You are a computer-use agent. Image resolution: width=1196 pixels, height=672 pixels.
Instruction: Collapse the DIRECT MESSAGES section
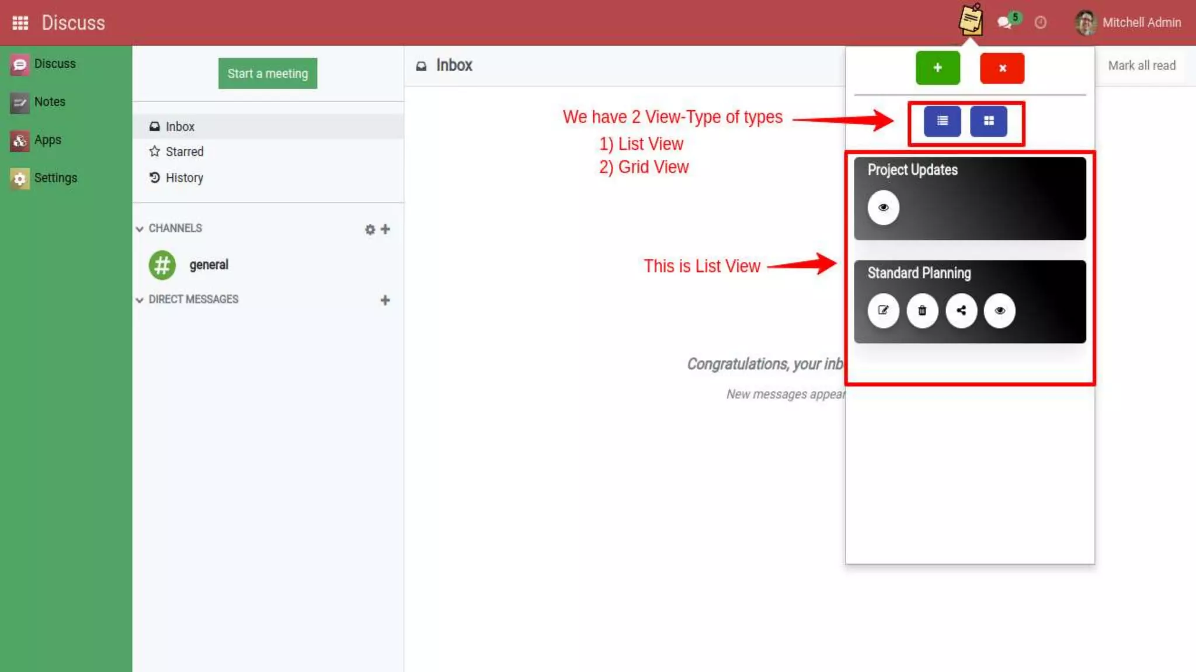(x=140, y=300)
